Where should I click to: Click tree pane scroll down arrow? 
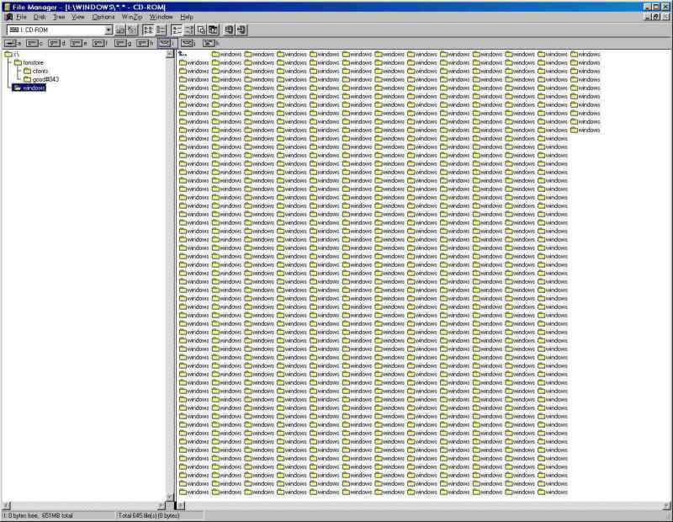click(170, 497)
